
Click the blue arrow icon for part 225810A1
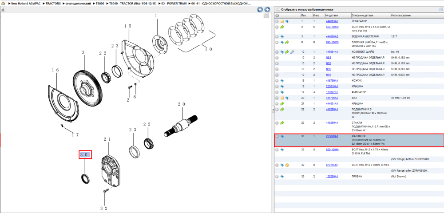click(x=282, y=86)
